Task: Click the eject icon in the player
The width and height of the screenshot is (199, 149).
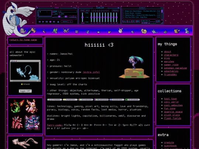Action: [58, 22]
